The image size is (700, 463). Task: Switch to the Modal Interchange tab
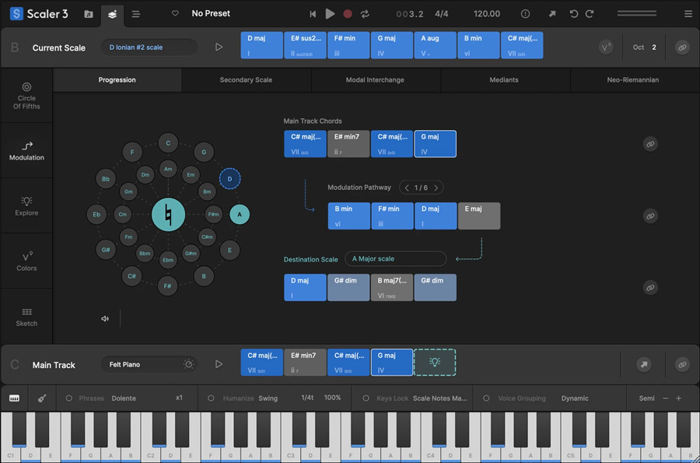point(376,80)
